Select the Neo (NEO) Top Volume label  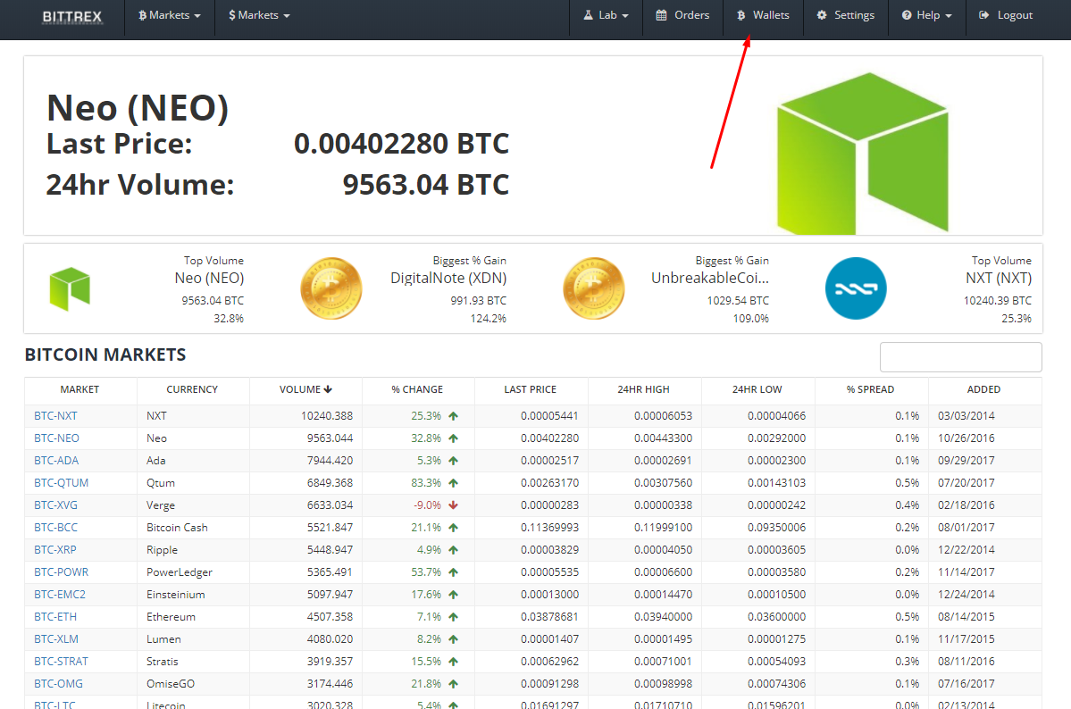click(209, 278)
